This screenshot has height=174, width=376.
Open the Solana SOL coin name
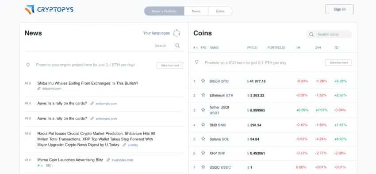pos(219,139)
